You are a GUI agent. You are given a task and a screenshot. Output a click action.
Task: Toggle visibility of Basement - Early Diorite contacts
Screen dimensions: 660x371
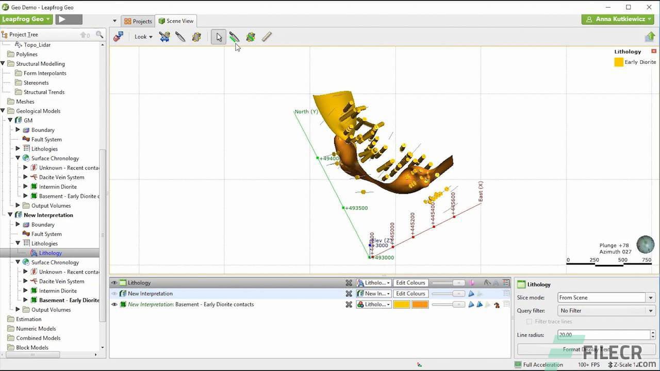114,304
